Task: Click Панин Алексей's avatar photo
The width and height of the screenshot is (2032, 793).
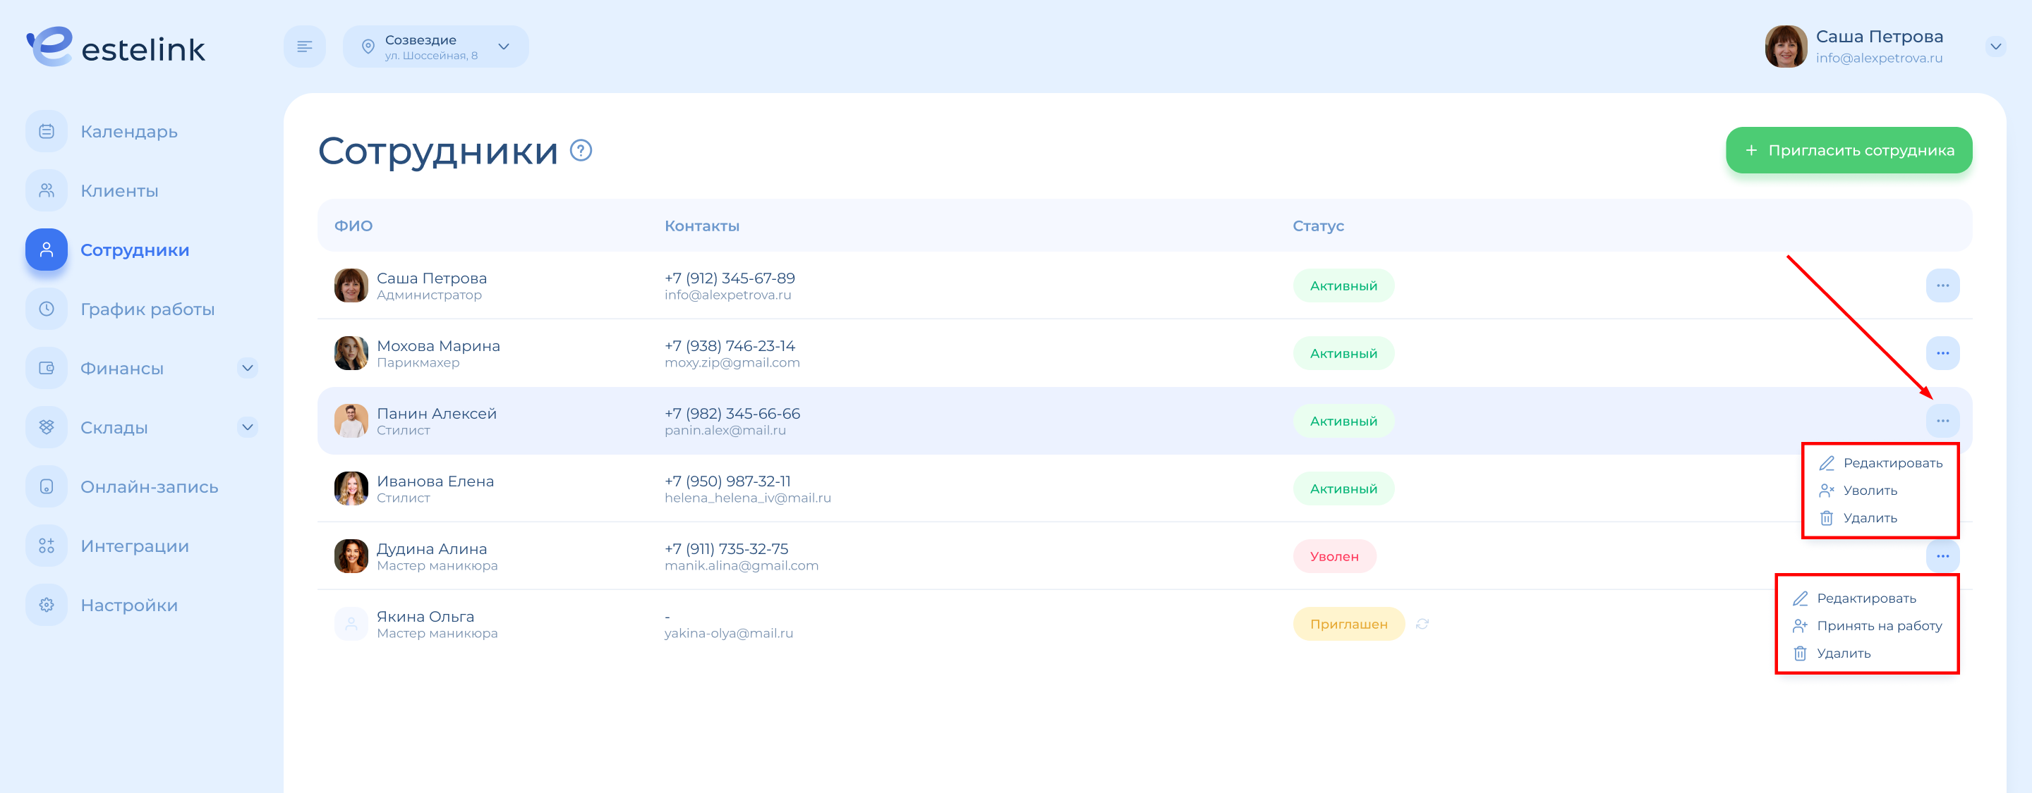Action: click(351, 421)
